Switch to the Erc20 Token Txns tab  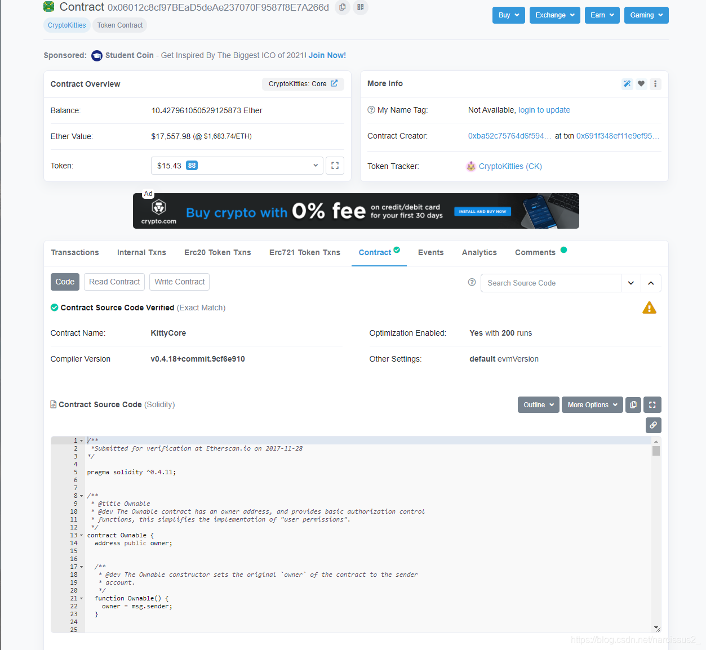point(217,252)
